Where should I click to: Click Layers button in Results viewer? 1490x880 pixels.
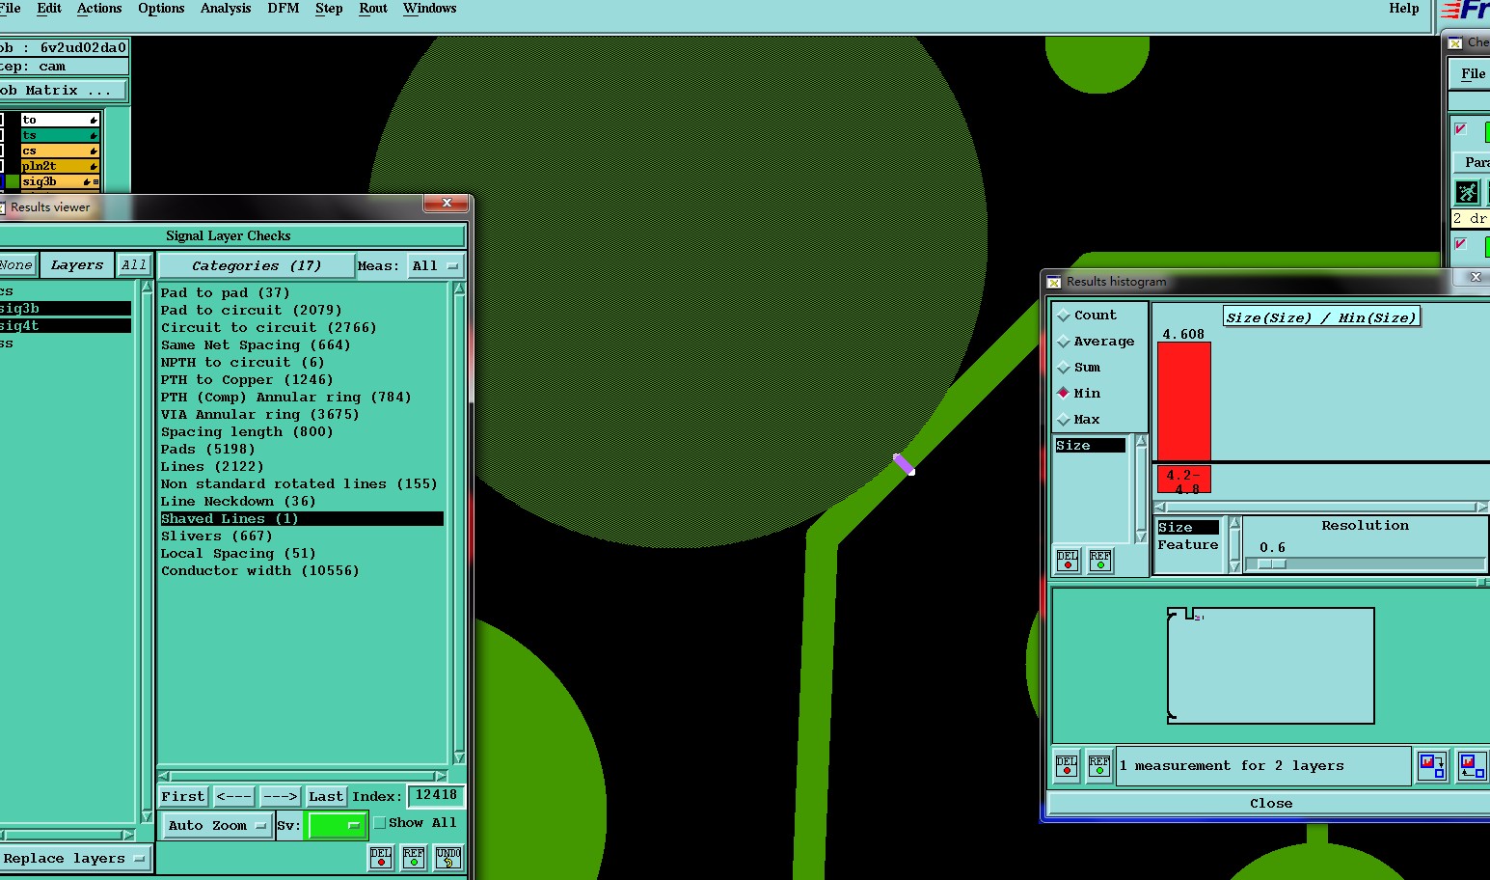77,265
